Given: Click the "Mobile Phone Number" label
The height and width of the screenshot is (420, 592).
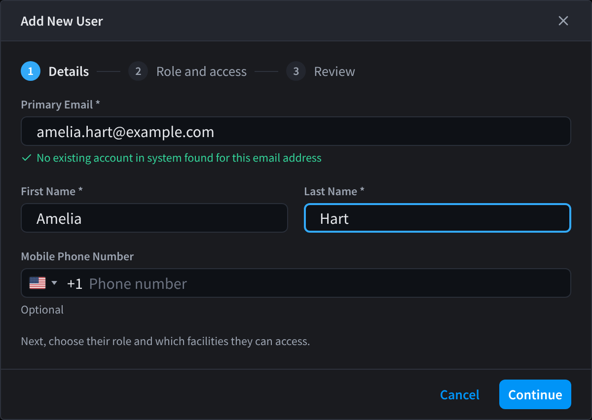Looking at the screenshot, I should pyautogui.click(x=77, y=256).
